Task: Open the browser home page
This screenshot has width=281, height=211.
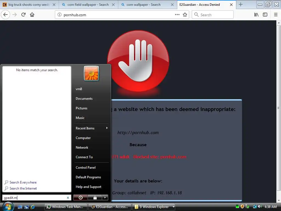Action: tap(32, 15)
